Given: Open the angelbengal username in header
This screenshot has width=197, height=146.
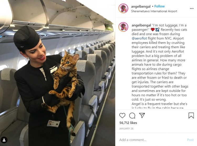Looking at the screenshot, I should [141, 6].
